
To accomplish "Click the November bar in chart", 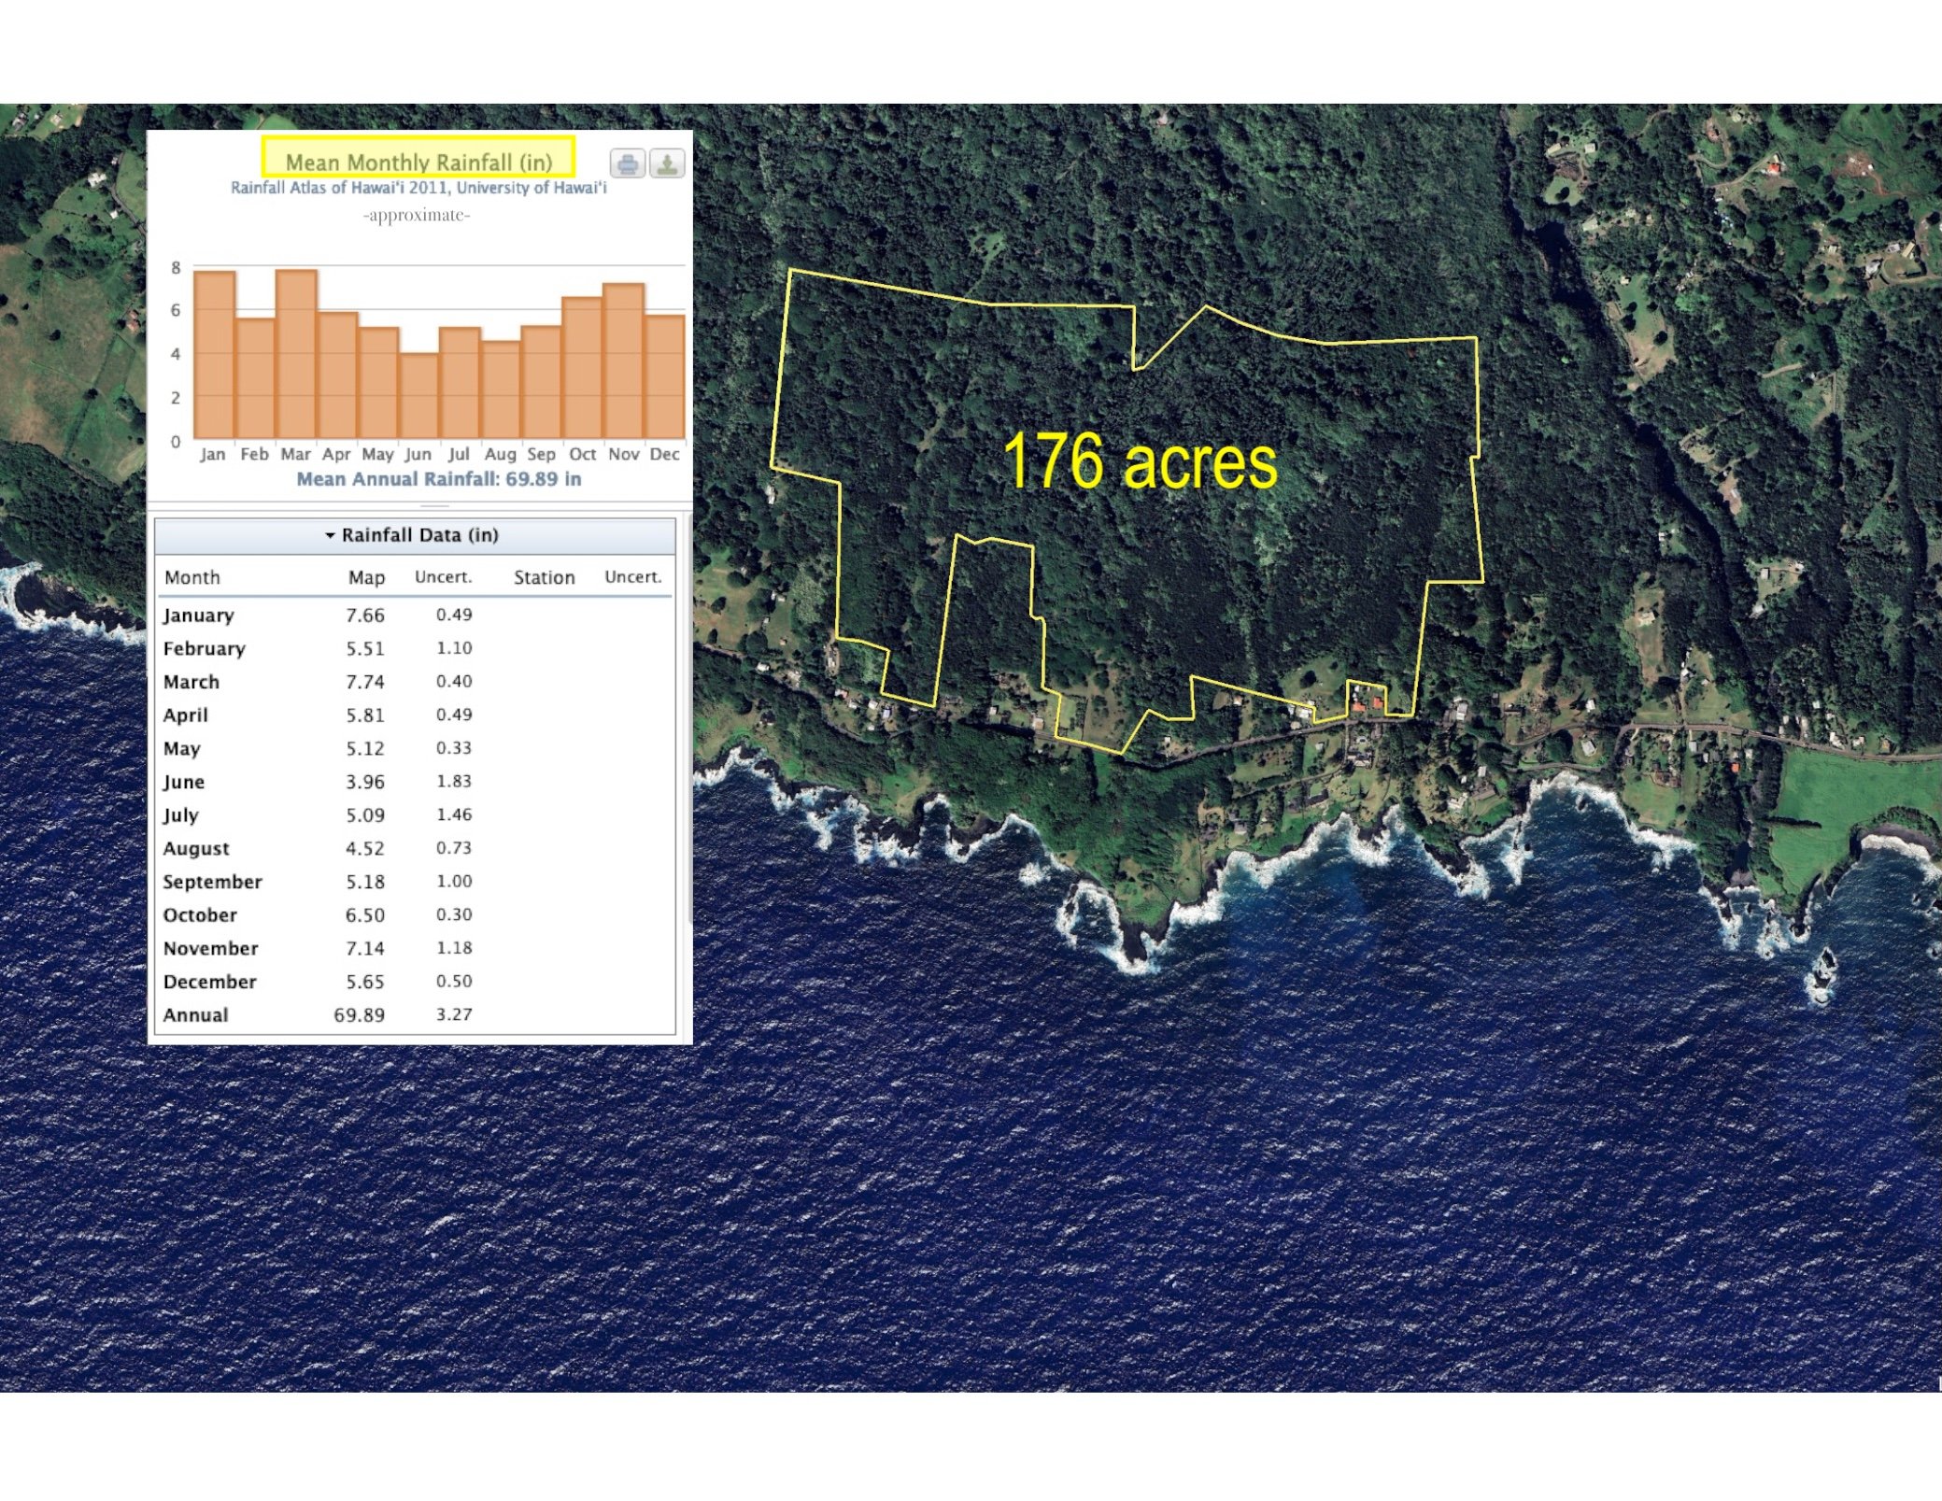I will [x=624, y=362].
